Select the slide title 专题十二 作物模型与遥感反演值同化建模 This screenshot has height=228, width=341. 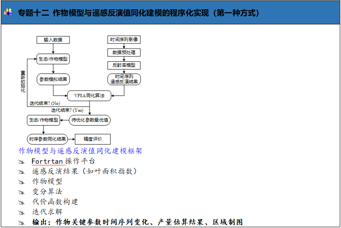(138, 13)
